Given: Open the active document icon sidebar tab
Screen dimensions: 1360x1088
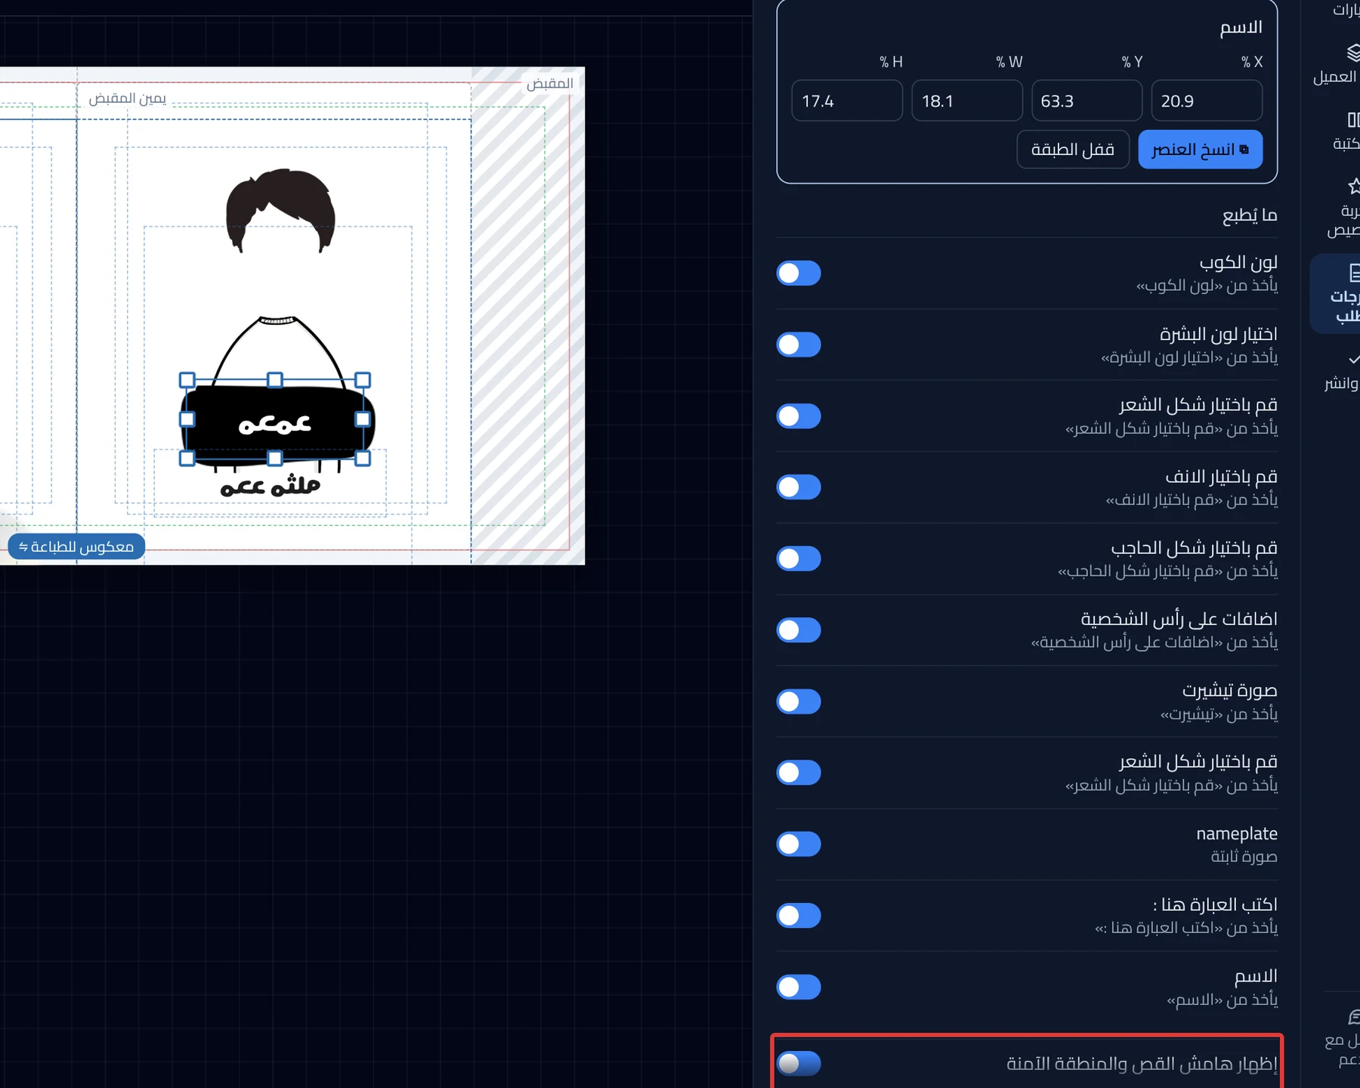Looking at the screenshot, I should click(1336, 294).
